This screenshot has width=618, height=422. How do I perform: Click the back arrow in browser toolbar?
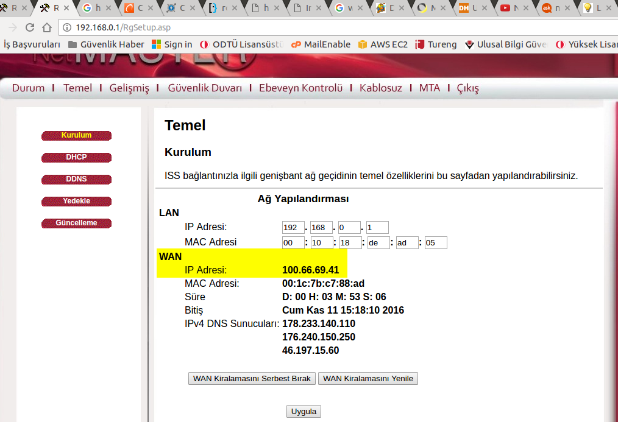click(x=11, y=27)
